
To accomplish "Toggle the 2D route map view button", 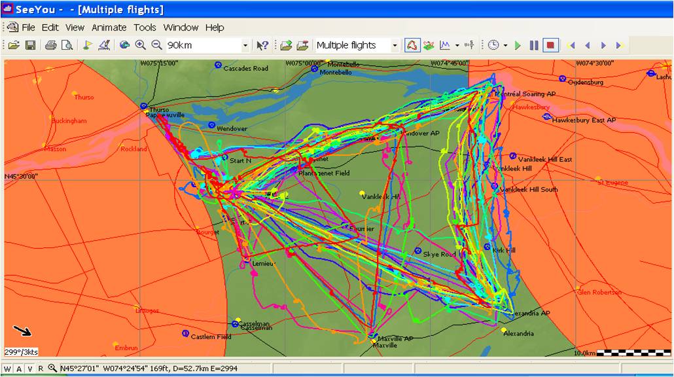I will (x=412, y=45).
